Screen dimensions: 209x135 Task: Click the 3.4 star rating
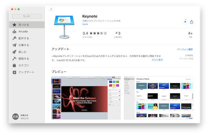coord(95,33)
